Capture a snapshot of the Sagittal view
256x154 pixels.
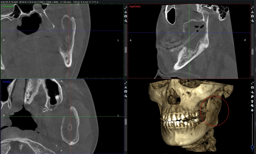pos(252,16)
